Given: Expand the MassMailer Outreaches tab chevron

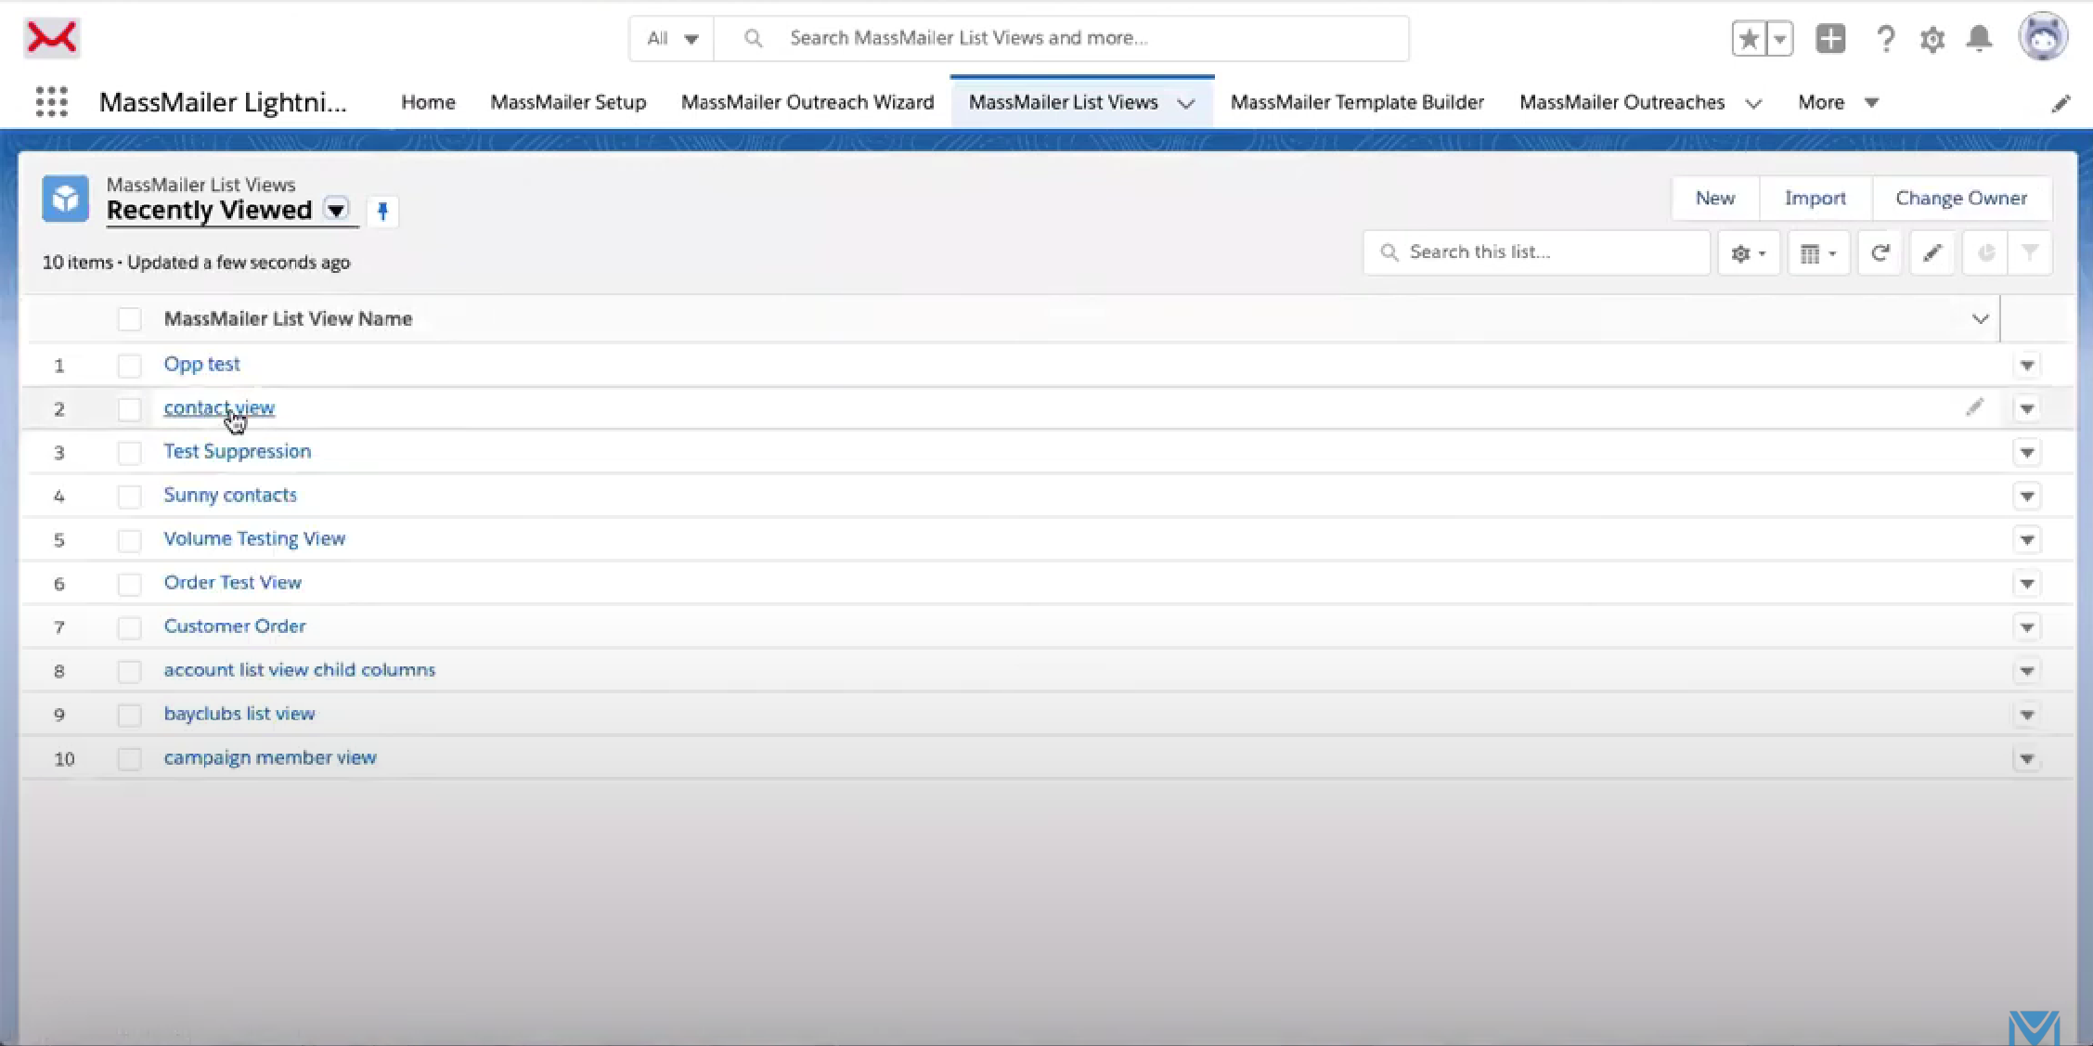Looking at the screenshot, I should coord(1753,103).
